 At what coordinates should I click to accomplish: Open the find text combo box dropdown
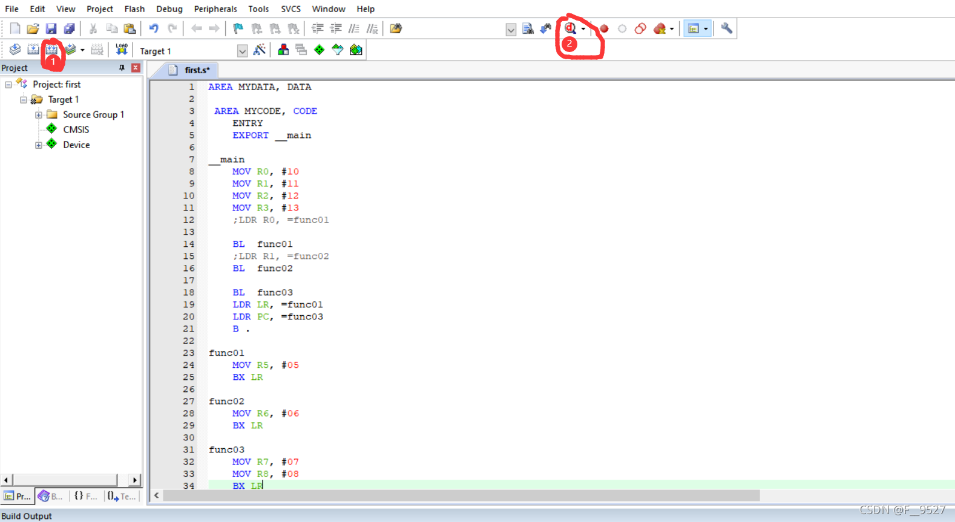tap(511, 30)
